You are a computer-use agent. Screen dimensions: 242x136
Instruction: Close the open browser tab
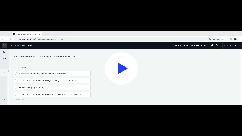[40, 34]
